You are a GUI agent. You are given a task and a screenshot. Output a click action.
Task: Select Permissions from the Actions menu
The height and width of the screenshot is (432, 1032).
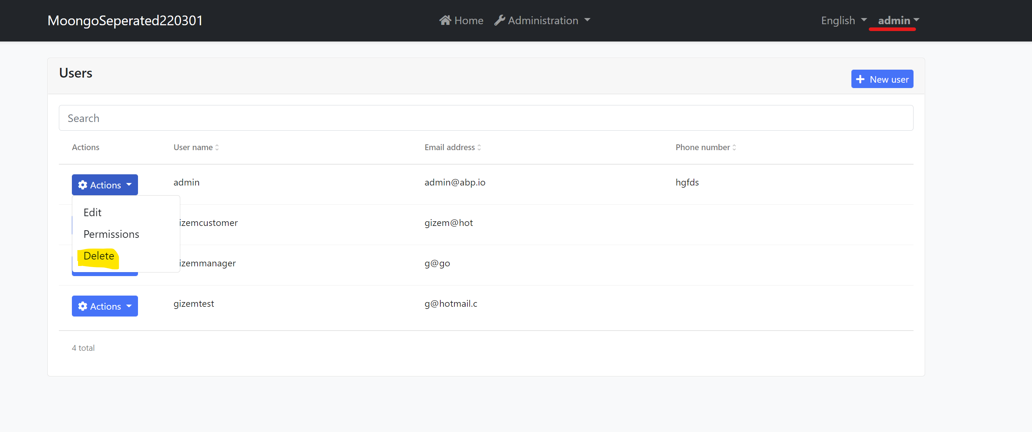[111, 234]
